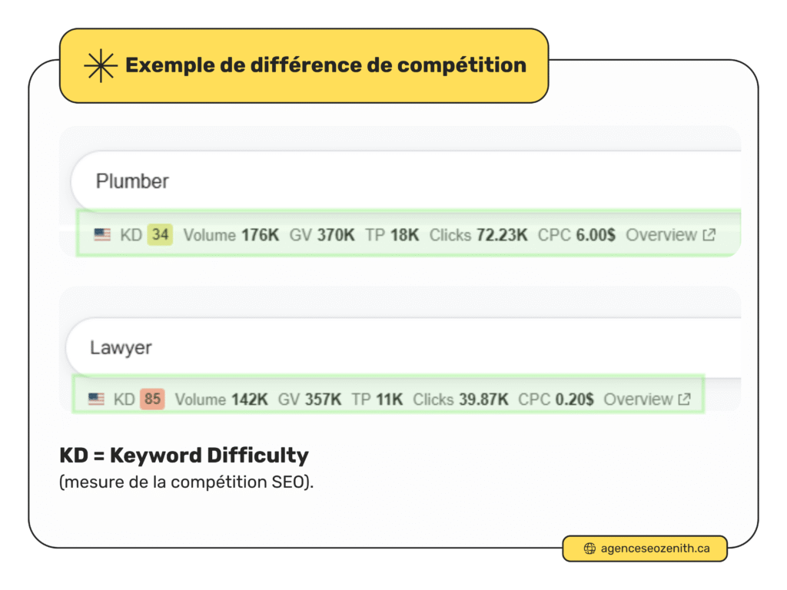Click the GV 357K metric
787x590 pixels.
pyautogui.click(x=310, y=399)
